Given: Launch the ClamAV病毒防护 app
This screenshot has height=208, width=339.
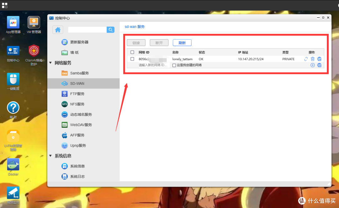Looking at the screenshot, I should [x=33, y=51].
